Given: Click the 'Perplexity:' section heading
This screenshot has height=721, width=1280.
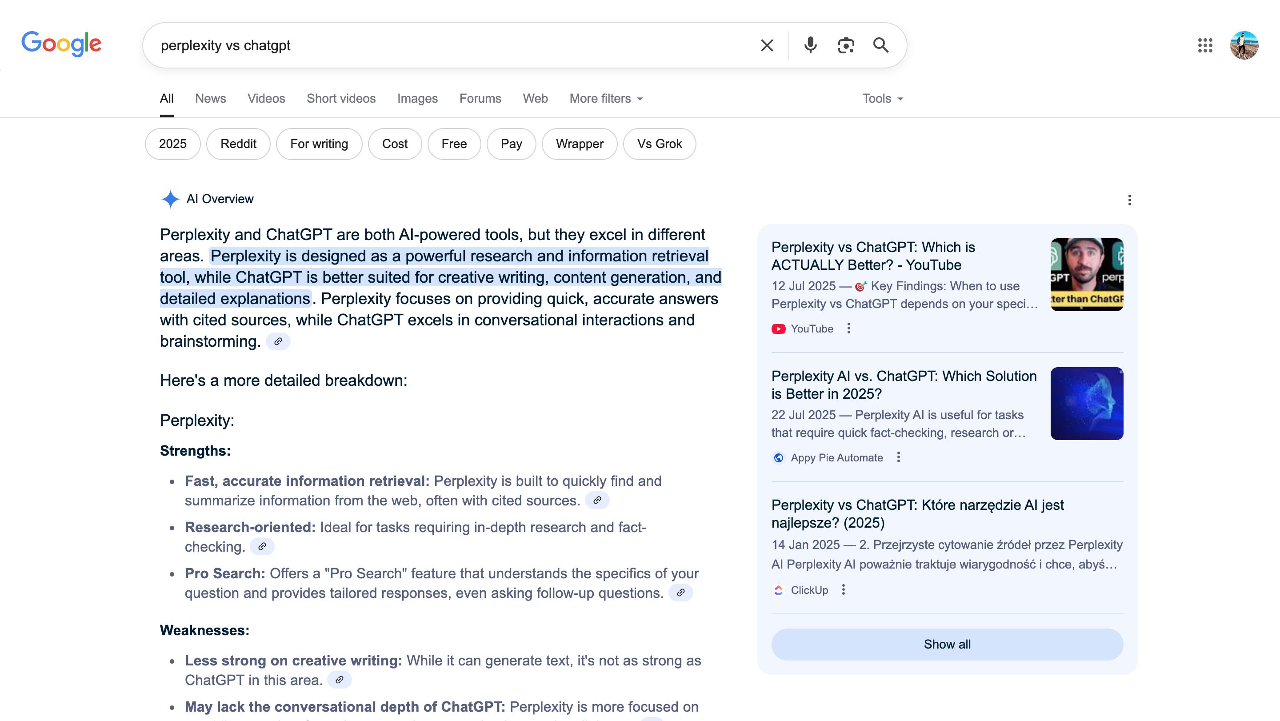Looking at the screenshot, I should coord(197,421).
